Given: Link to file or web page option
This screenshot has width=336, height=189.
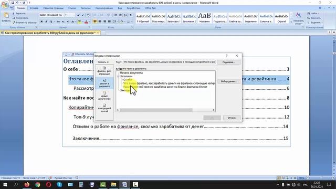Looking at the screenshot, I should click(x=104, y=71).
